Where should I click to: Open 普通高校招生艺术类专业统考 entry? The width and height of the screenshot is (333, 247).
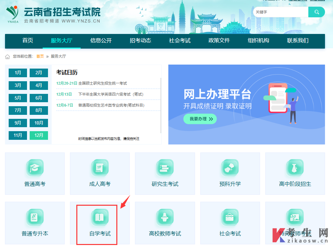click(x=111, y=106)
